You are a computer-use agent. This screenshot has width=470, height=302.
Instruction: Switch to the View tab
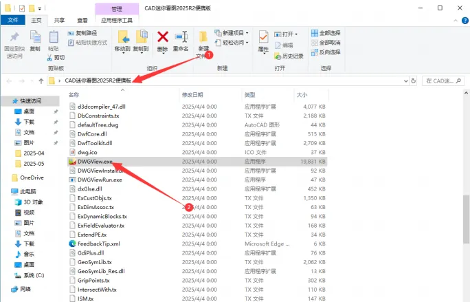[82, 20]
